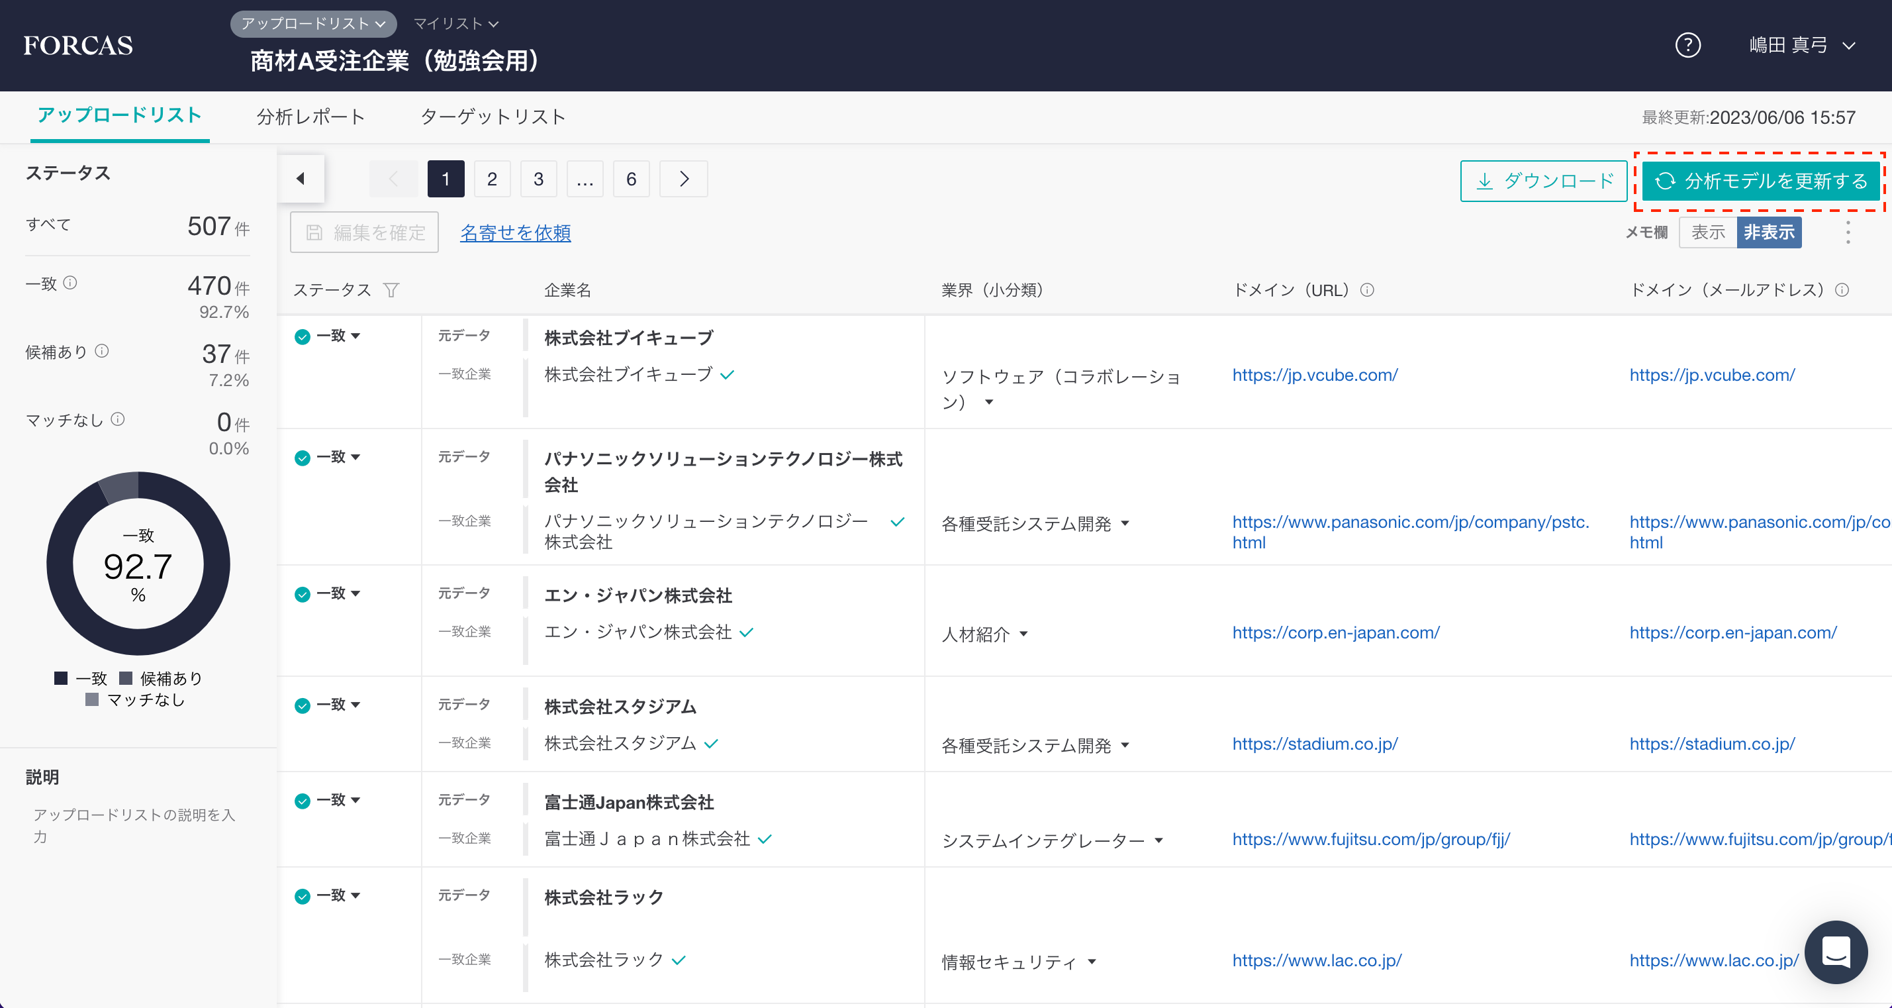This screenshot has height=1008, width=1892.
Task: Click the upload list description input field
Action: tap(136, 825)
